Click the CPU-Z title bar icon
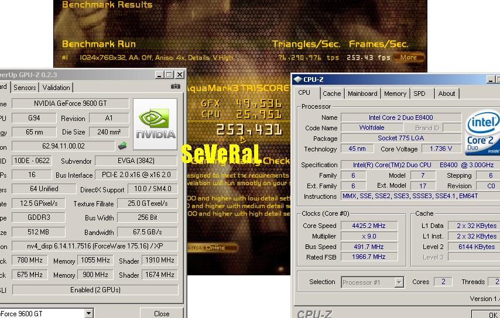Image resolution: width=500 pixels, height=318 pixels. (x=297, y=79)
